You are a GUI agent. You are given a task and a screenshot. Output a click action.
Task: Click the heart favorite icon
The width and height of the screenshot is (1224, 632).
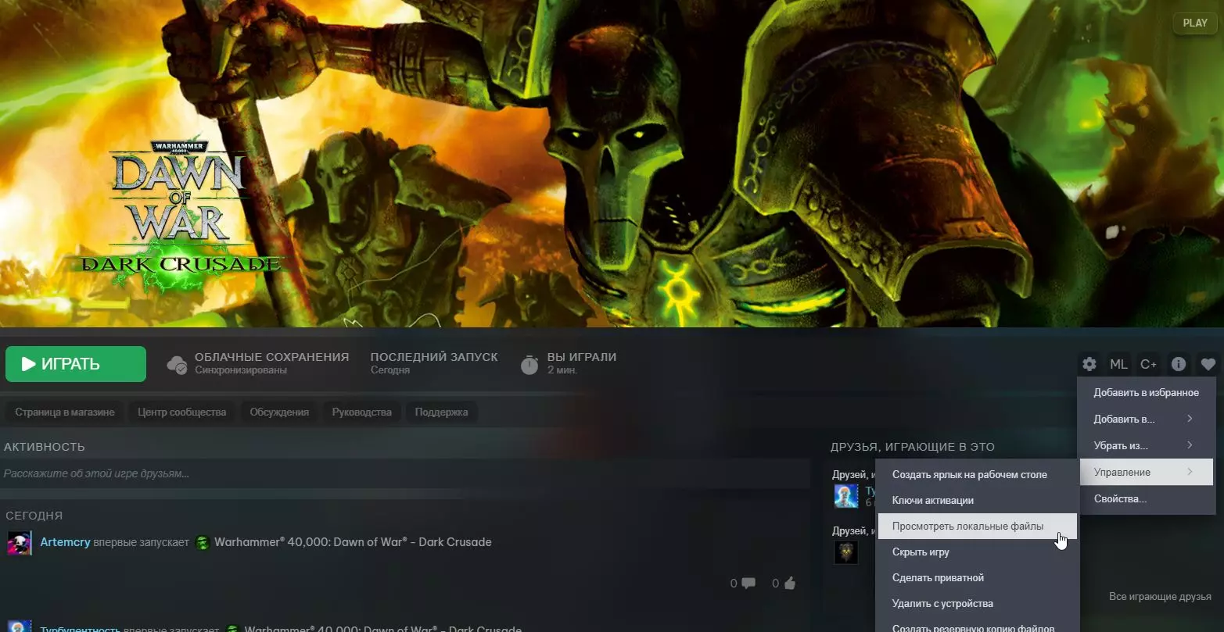coord(1208,364)
